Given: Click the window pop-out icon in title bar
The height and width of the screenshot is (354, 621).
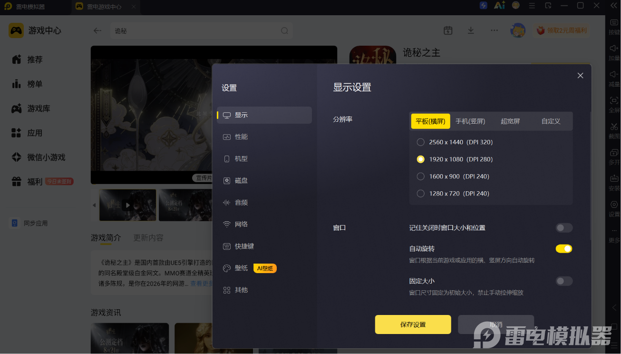Looking at the screenshot, I should 548,5.
